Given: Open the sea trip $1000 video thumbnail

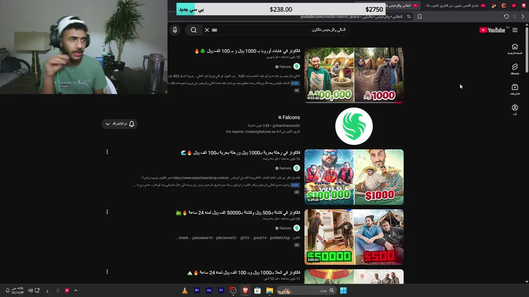Looking at the screenshot, I should 354,177.
